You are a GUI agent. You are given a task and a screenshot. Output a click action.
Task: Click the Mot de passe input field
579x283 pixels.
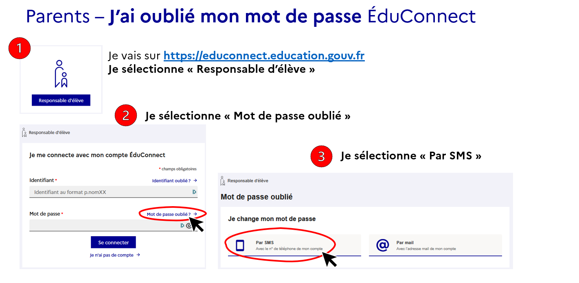click(x=104, y=226)
